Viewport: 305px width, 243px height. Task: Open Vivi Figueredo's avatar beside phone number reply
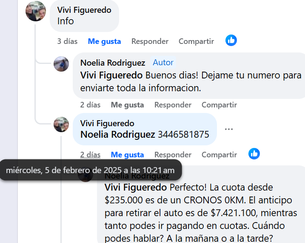click(61, 124)
